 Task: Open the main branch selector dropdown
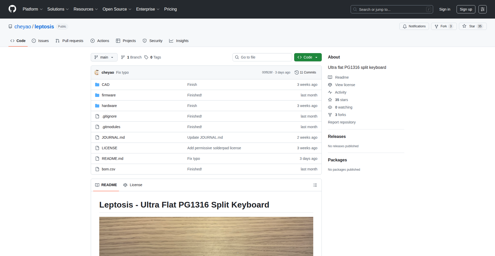pyautogui.click(x=104, y=57)
